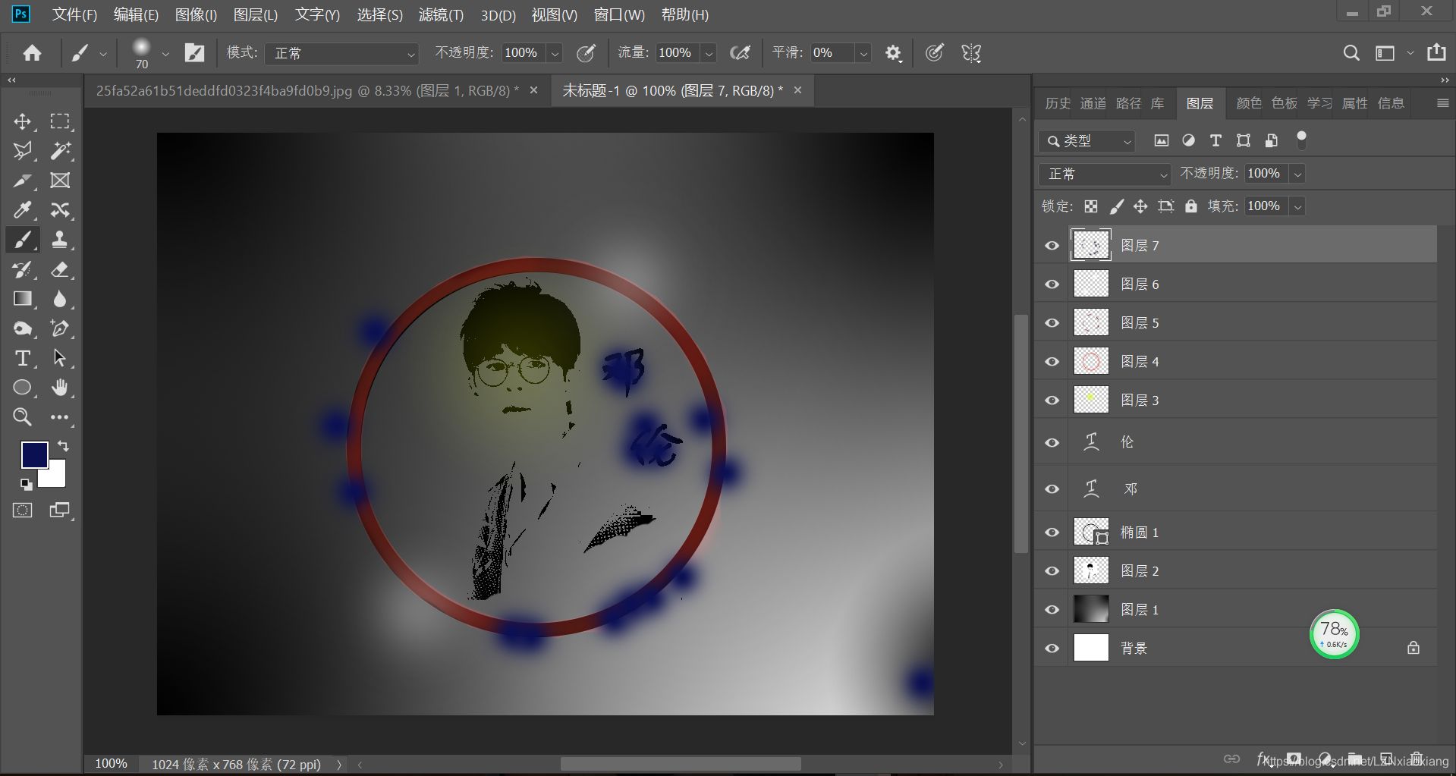Open the brush settings panel icon
Screen dimensions: 1456x776
(194, 53)
